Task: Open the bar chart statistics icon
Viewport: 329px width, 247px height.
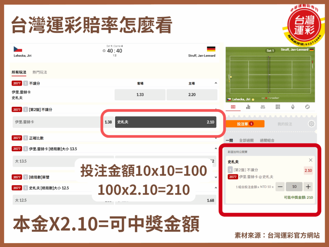Action: pos(248,107)
